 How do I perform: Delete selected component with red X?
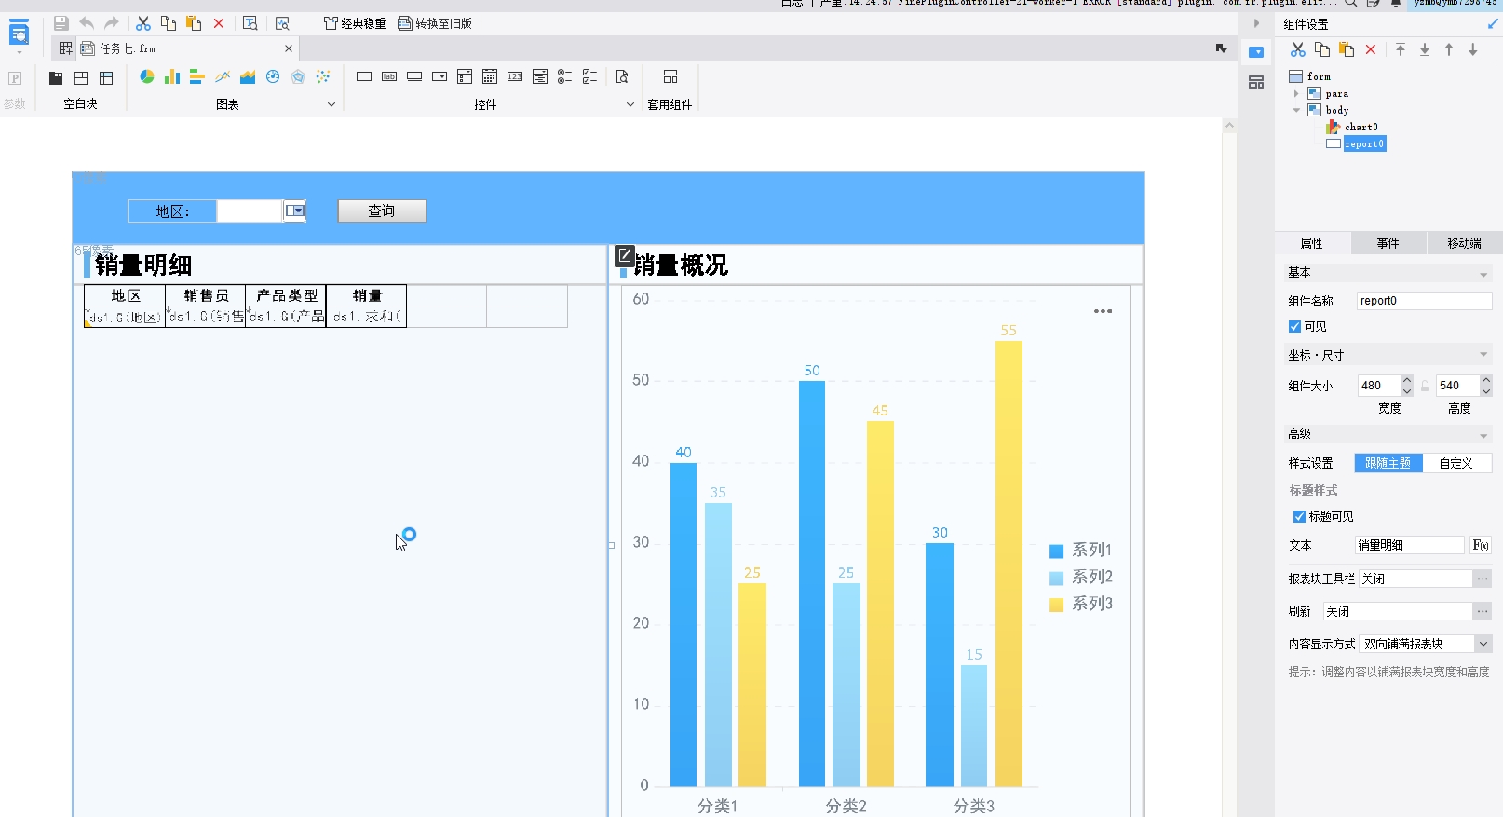[x=1371, y=49]
